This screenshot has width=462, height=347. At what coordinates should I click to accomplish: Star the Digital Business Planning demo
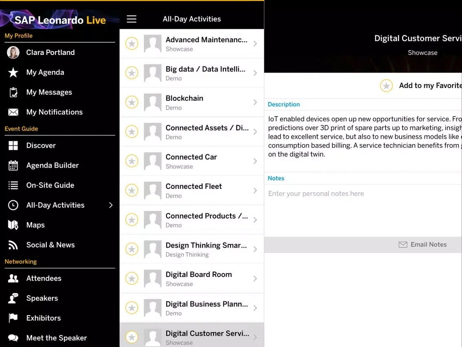point(132,308)
